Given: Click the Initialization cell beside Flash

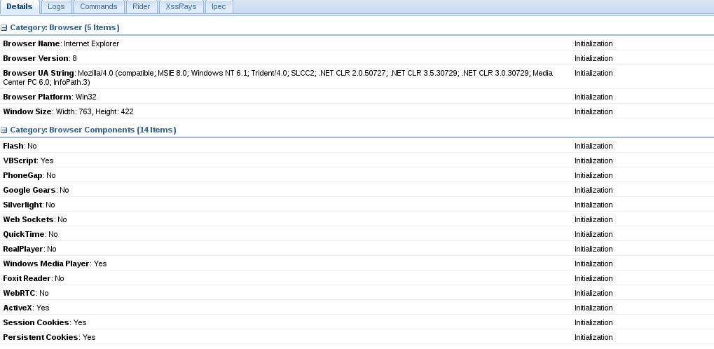Looking at the screenshot, I should (x=593, y=146).
